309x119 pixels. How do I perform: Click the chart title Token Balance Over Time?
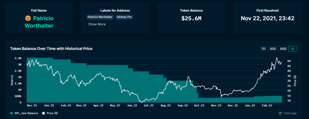coord(51,49)
